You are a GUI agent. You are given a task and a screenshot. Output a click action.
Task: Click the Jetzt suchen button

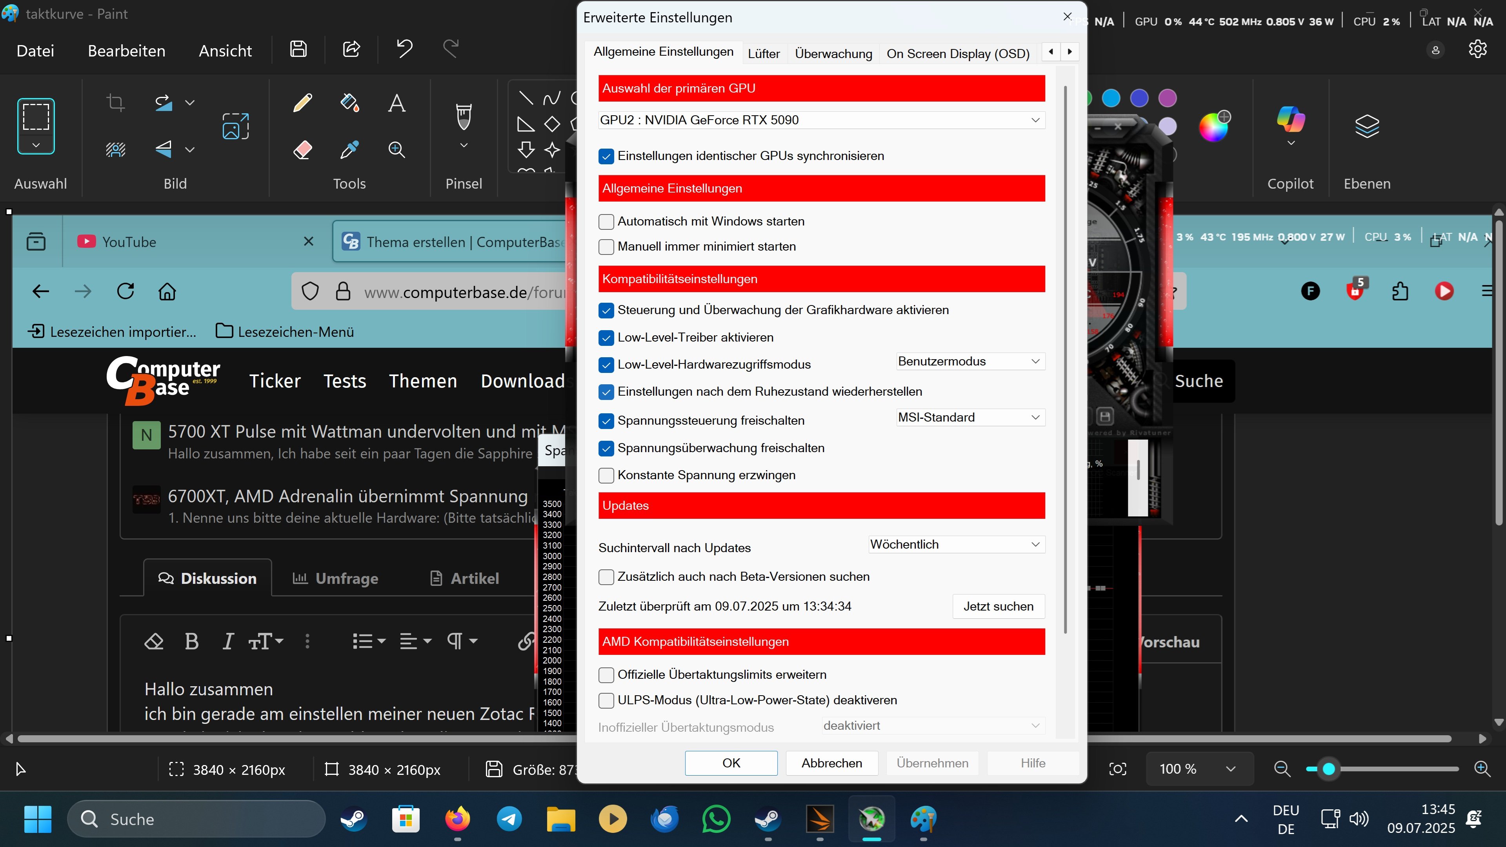tap(998, 606)
